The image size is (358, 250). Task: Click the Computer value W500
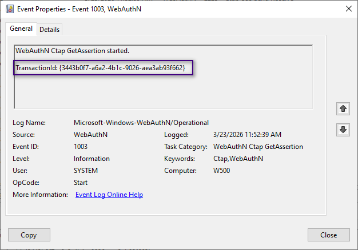pyautogui.click(x=221, y=171)
